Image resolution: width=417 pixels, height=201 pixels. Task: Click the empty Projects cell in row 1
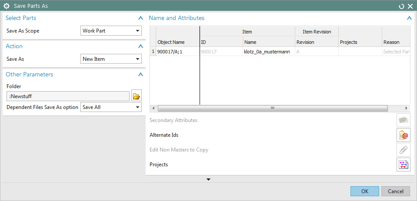click(x=360, y=52)
